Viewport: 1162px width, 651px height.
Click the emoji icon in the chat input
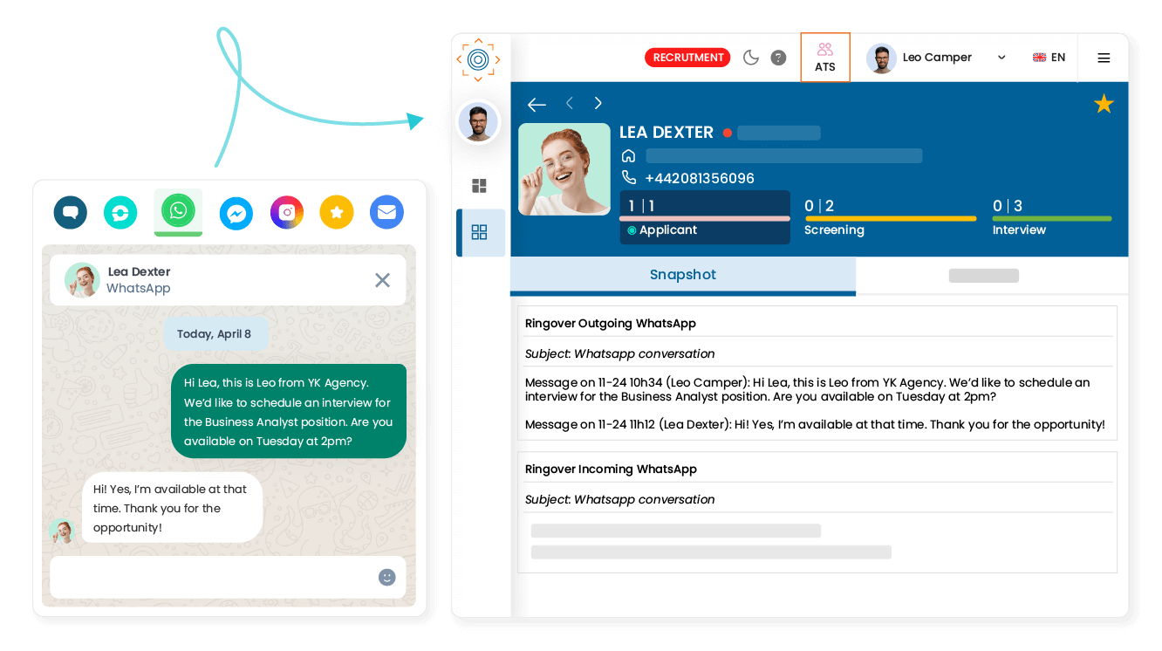tap(386, 577)
